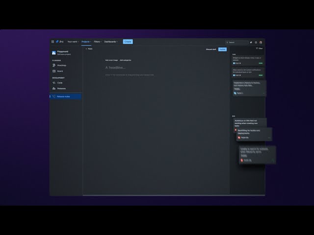Screen dimensions: 314x235
Task: Expand the Dashboards menu
Action: 111,42
